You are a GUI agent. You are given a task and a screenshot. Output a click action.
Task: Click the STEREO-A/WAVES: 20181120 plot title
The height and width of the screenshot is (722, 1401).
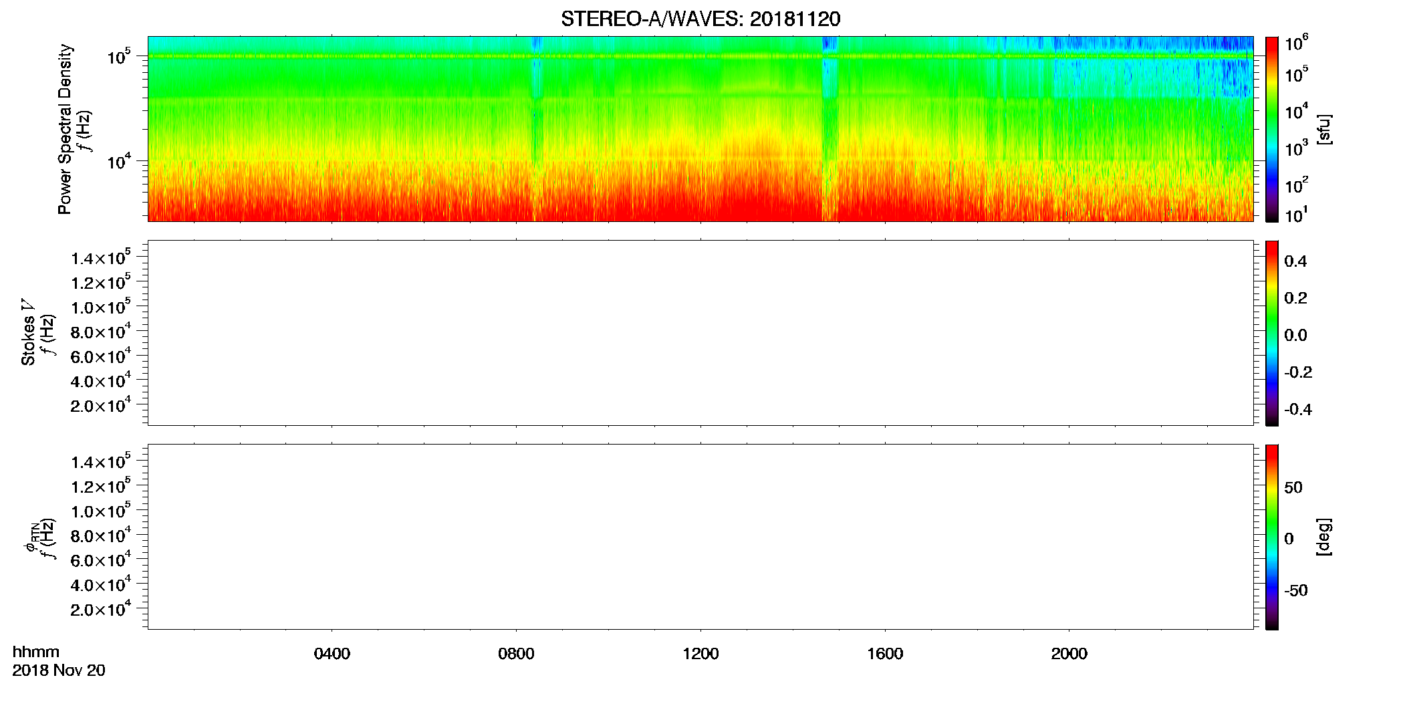(x=700, y=19)
